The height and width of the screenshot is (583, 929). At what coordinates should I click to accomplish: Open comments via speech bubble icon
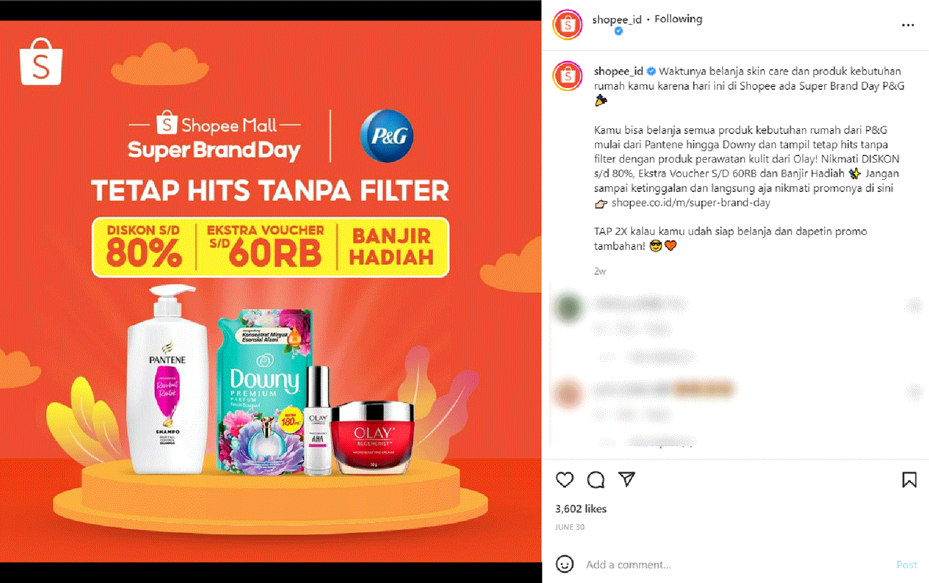[596, 480]
